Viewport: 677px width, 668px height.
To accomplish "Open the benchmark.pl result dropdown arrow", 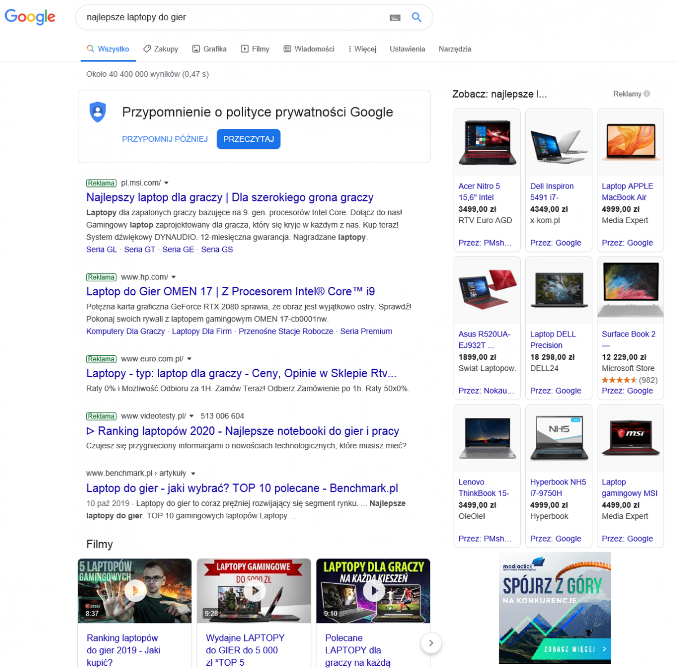I will [x=194, y=474].
